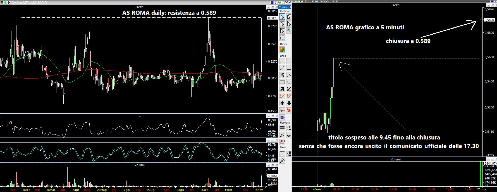This screenshot has width=497, height=192.
Task: Select the rectangle drawing tool
Action: tap(282, 82)
